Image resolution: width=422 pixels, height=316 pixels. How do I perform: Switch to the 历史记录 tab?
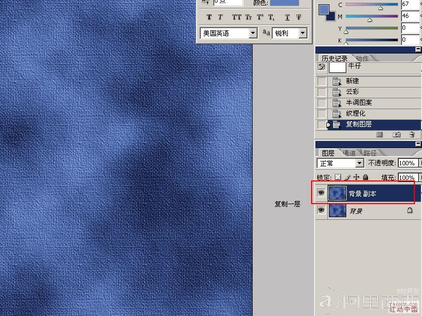(334, 58)
